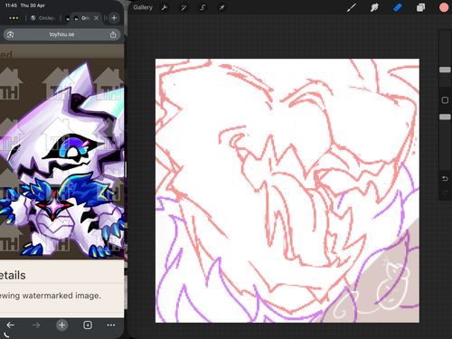Tap the square Modify button in sidebar
Viewport: 452px width, 339px height.
(x=445, y=100)
